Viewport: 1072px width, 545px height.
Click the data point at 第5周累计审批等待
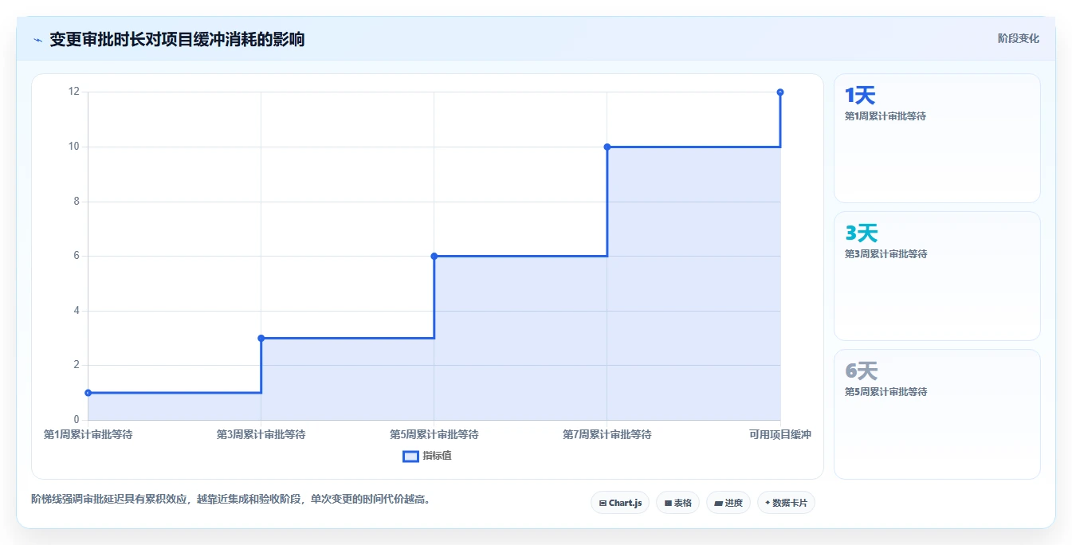(434, 256)
